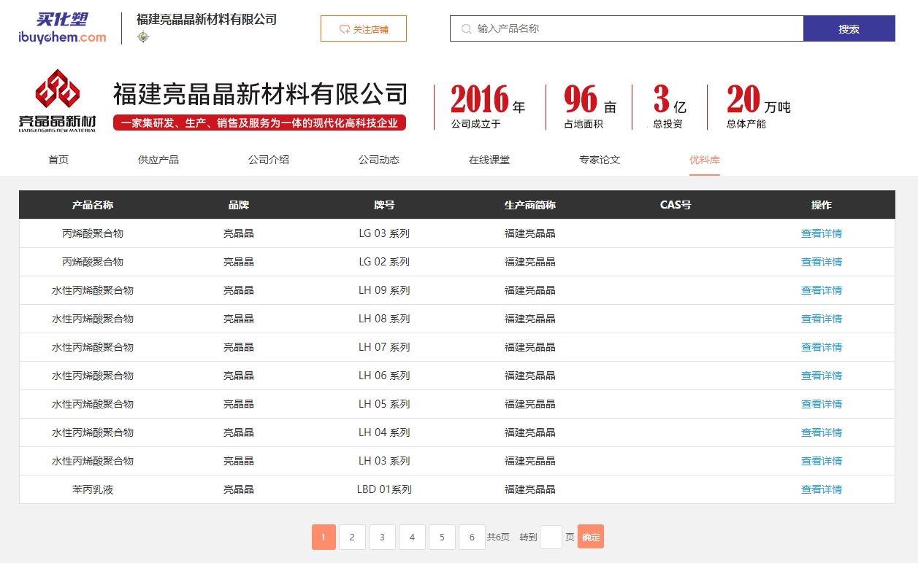The height and width of the screenshot is (563, 918).
Task: Click the CAS号 column header
Action: coord(676,205)
